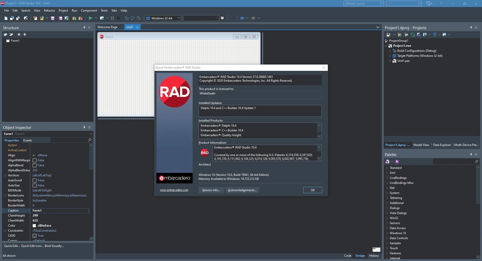Click the Move Up arrow in Structure panel

[19, 34]
